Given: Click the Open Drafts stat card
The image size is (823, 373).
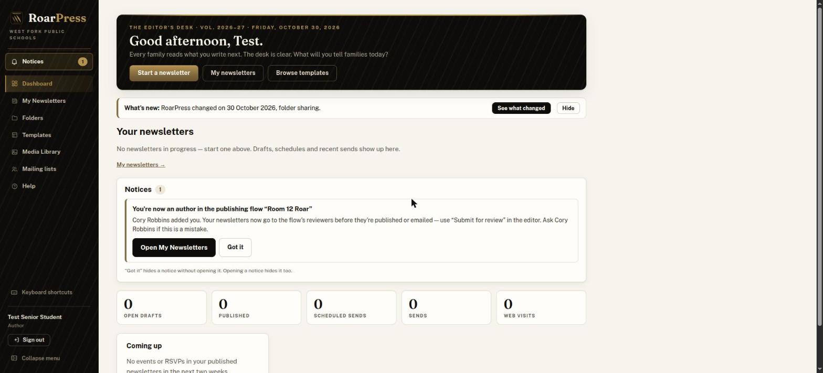Looking at the screenshot, I should pyautogui.click(x=162, y=308).
